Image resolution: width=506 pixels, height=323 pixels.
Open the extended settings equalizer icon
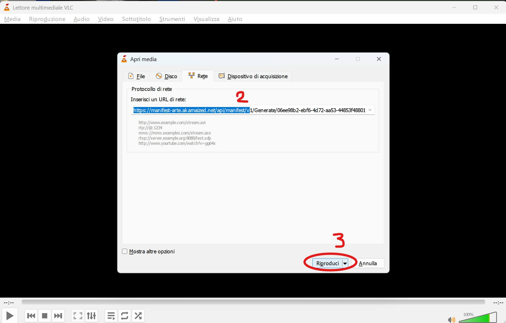tap(91, 316)
